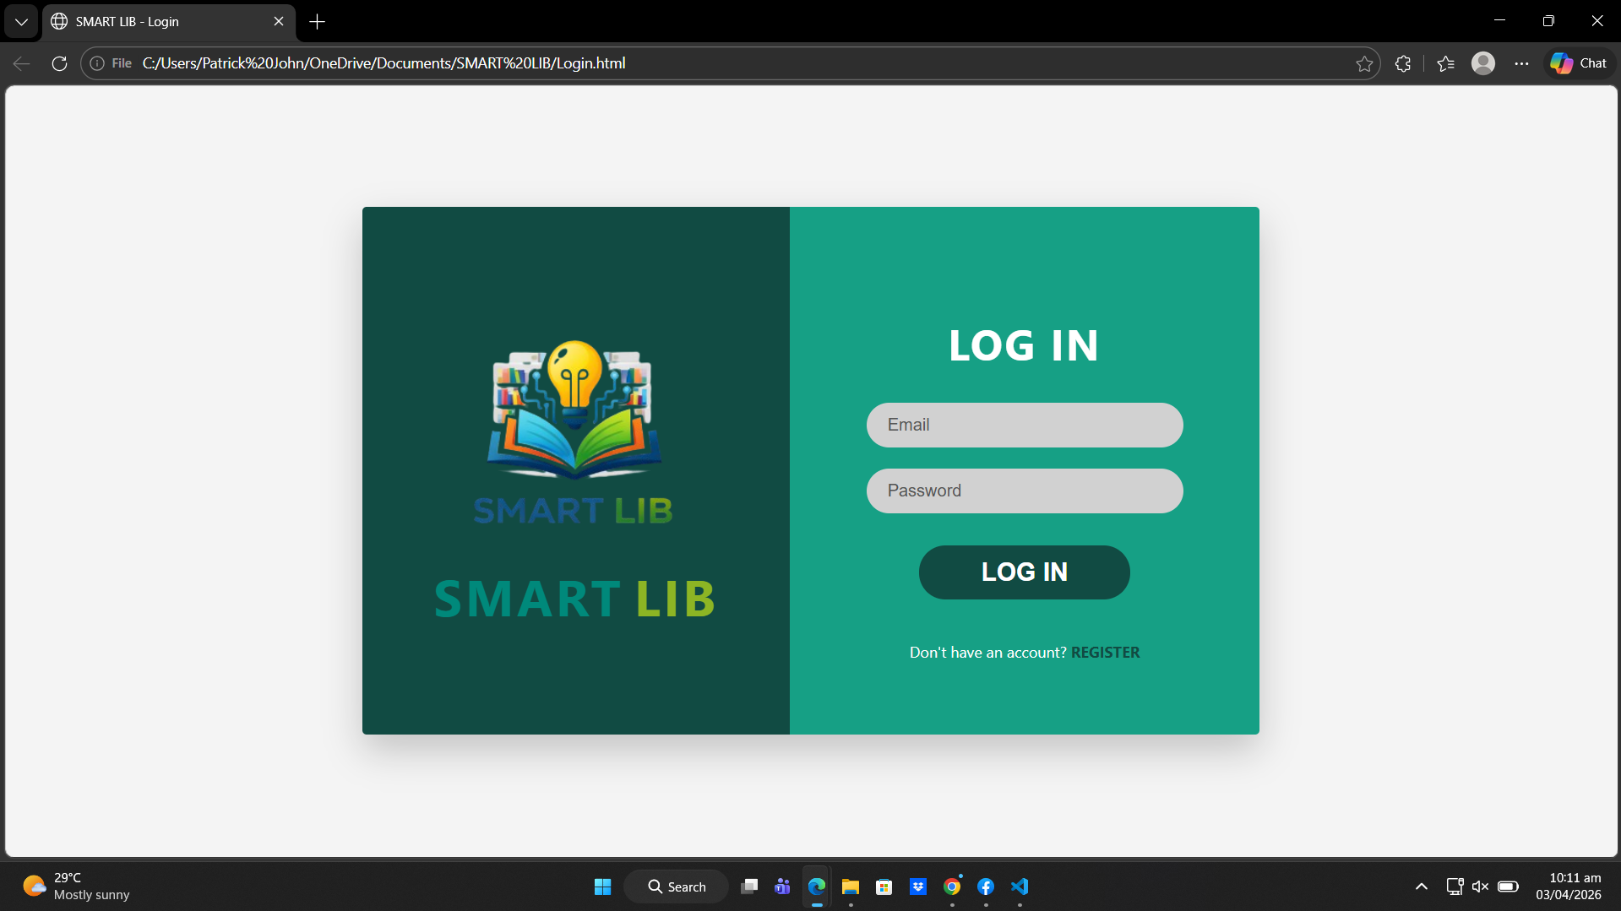The image size is (1621, 911).
Task: Open Facebook from the taskbar
Action: (x=985, y=887)
